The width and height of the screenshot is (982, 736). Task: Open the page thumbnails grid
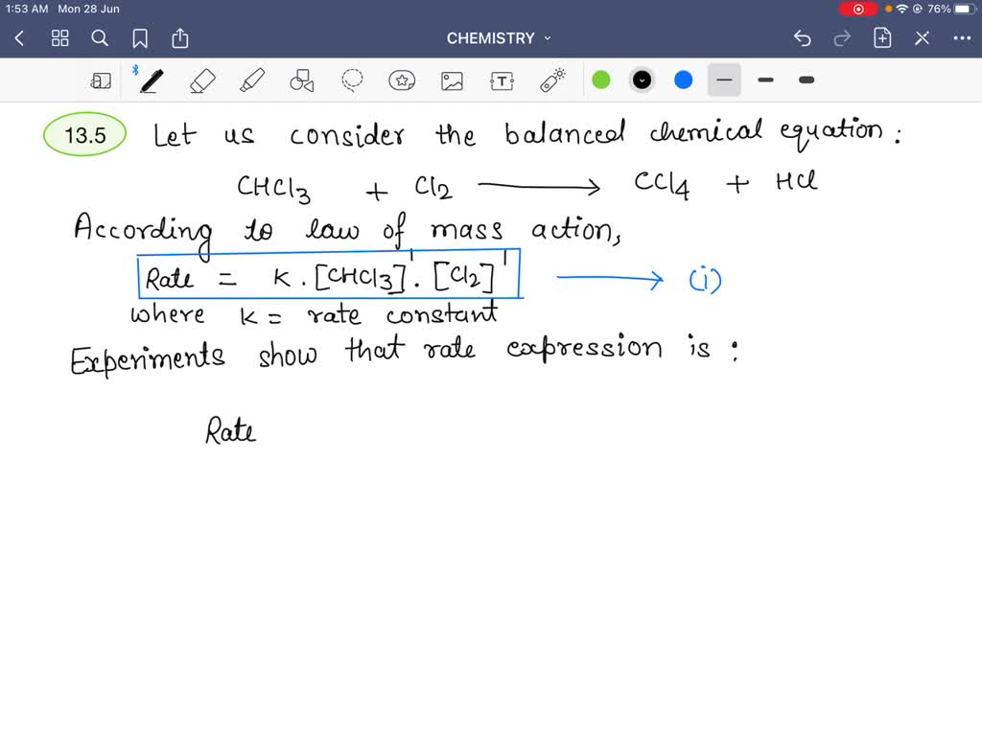59,38
